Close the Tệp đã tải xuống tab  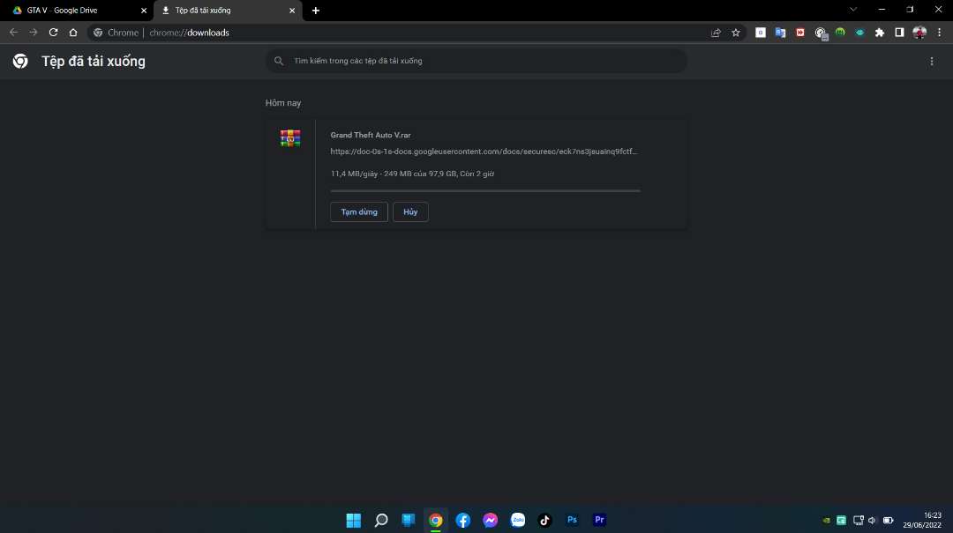click(x=292, y=11)
